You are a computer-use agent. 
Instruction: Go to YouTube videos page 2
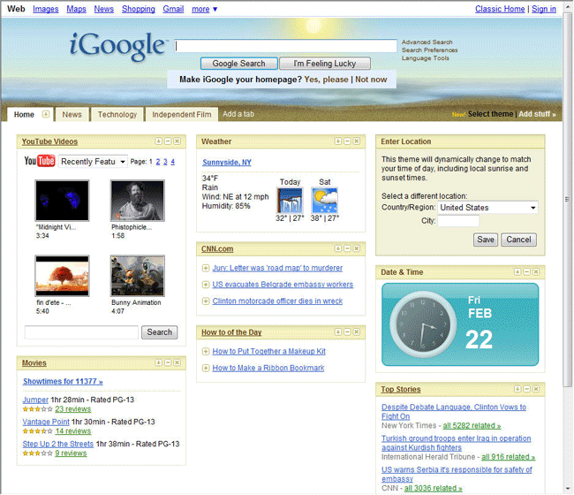pyautogui.click(x=158, y=162)
